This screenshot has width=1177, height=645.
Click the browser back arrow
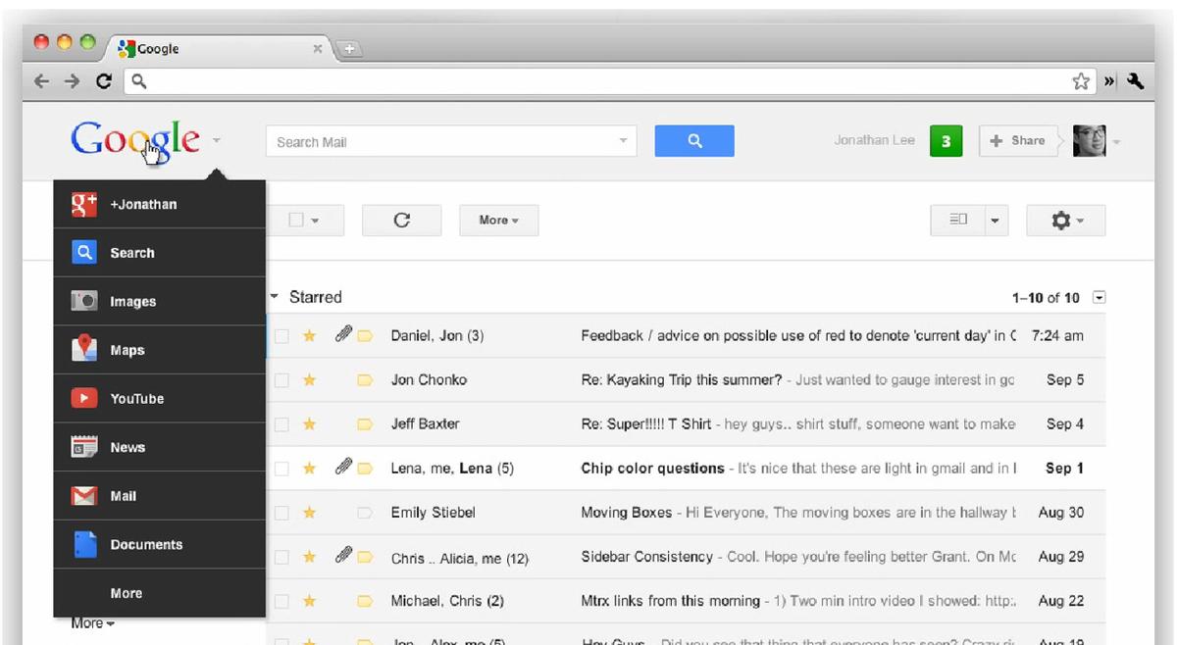[x=41, y=82]
